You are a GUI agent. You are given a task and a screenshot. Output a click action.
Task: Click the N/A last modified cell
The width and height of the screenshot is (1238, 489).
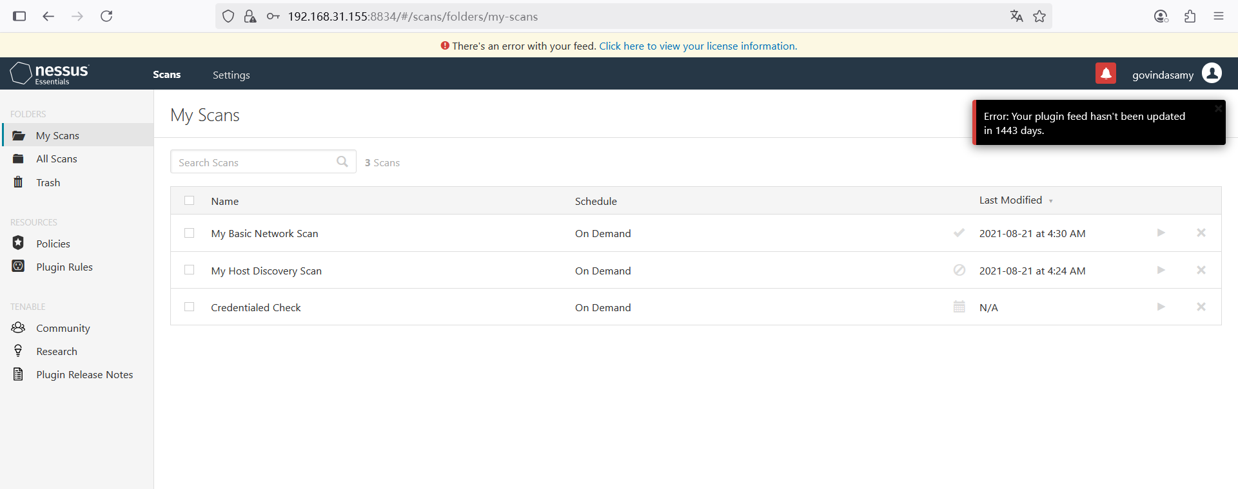tap(988, 307)
